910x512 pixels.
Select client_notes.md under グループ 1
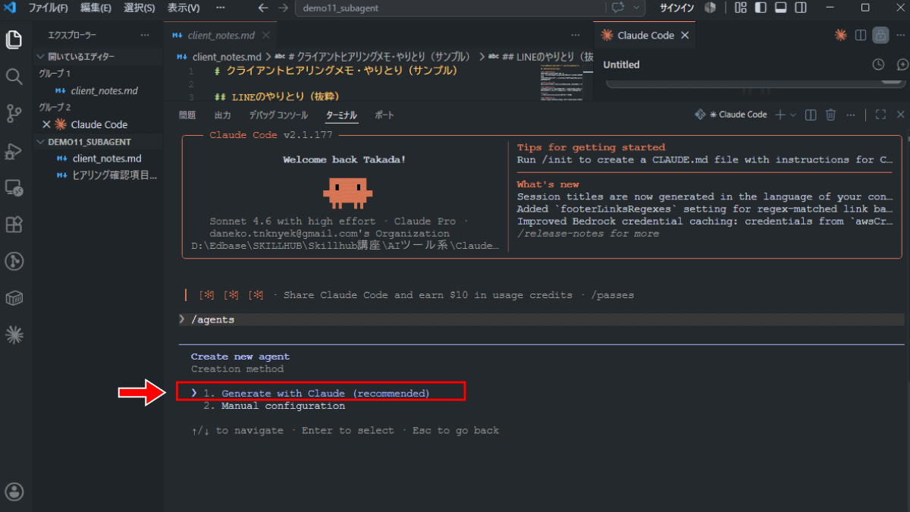point(99,90)
